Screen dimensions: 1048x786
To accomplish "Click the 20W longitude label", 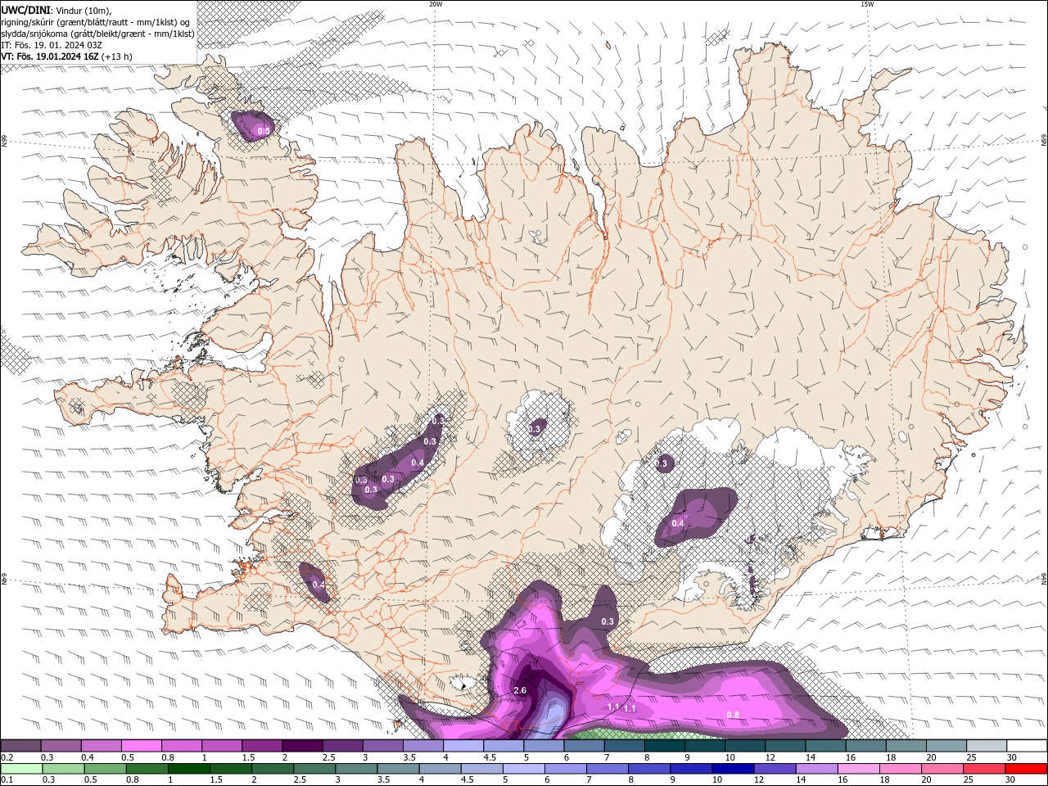I will [436, 4].
